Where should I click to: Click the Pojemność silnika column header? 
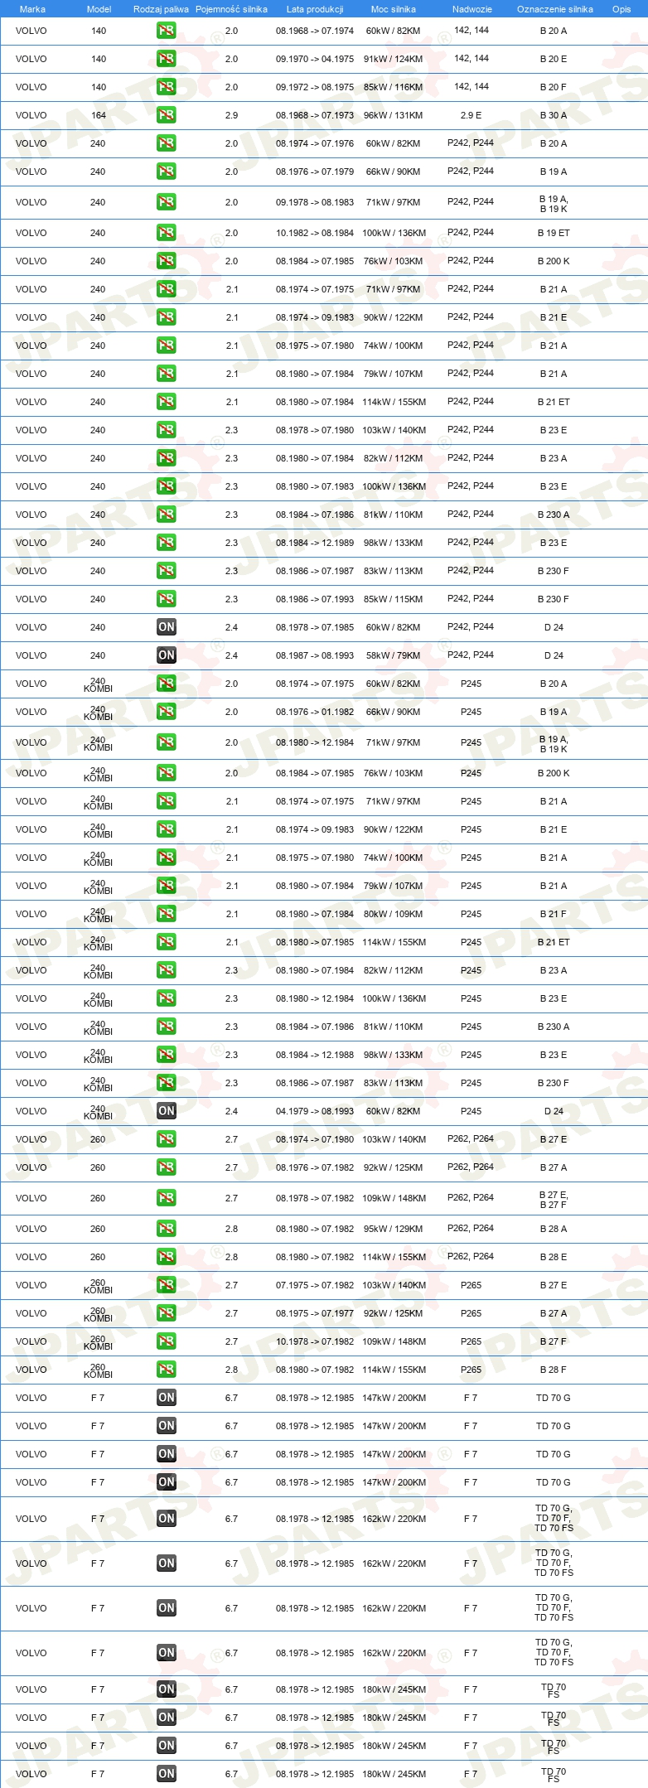[x=231, y=9]
